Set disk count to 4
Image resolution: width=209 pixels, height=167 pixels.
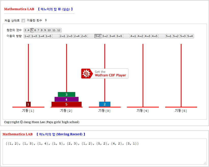click(29, 30)
